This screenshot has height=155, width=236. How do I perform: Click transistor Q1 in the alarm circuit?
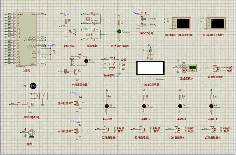(76, 72)
